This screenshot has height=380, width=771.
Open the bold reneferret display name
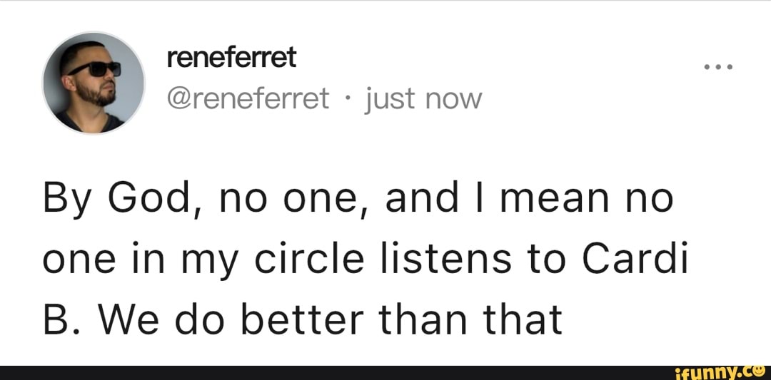pos(231,58)
